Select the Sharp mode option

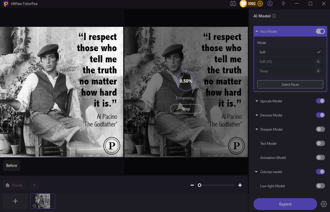pyautogui.click(x=290, y=71)
